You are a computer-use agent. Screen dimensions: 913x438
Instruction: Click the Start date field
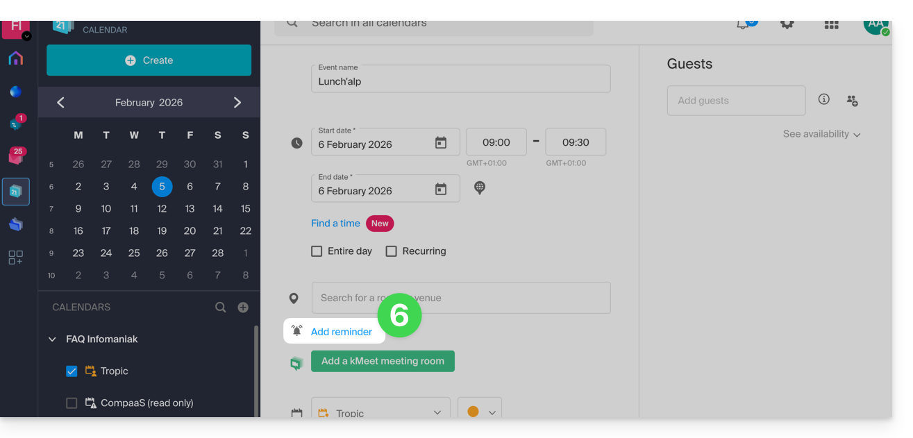(x=385, y=142)
